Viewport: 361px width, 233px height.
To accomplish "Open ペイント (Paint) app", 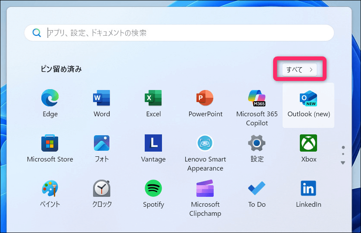I will point(50,189).
